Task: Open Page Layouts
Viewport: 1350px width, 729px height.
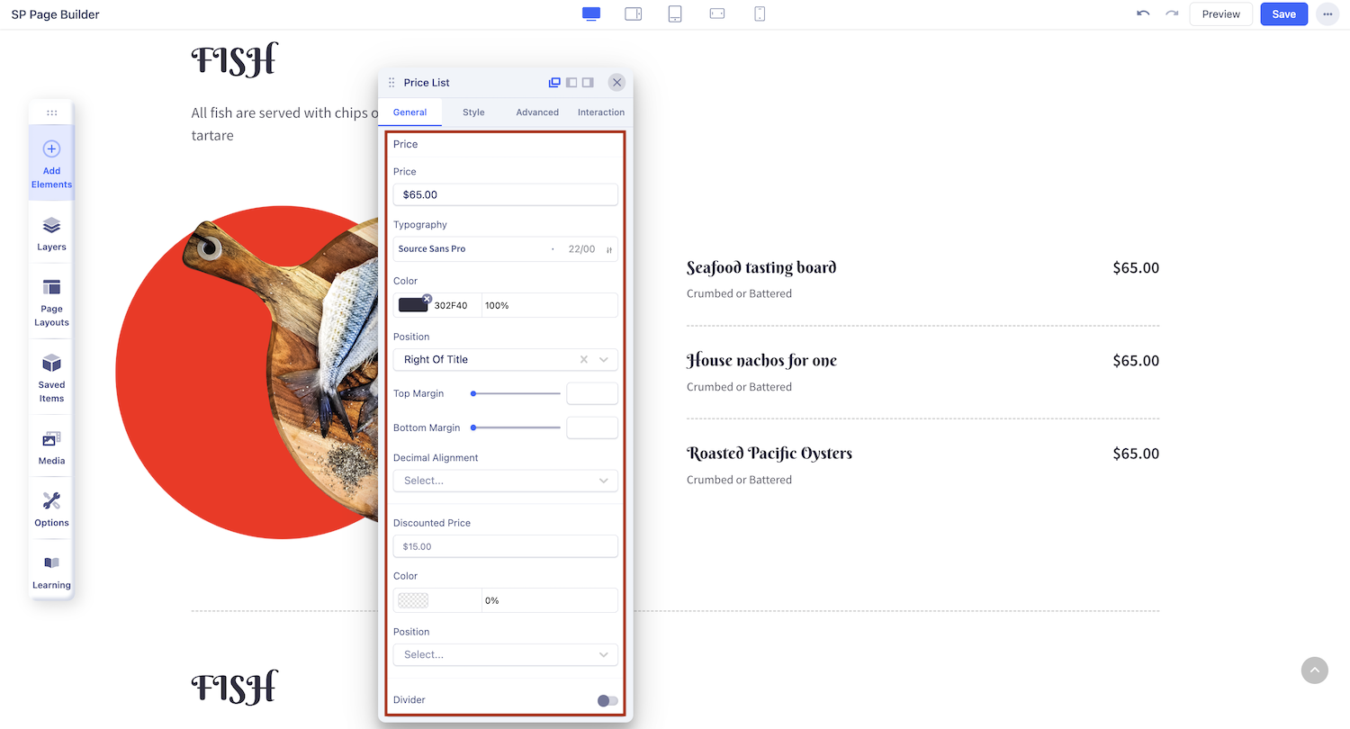Action: point(50,301)
